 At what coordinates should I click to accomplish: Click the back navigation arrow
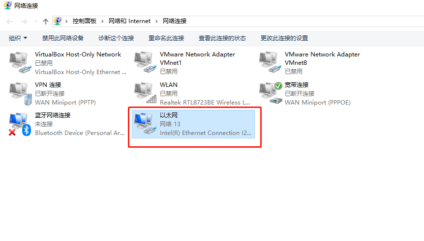9,21
